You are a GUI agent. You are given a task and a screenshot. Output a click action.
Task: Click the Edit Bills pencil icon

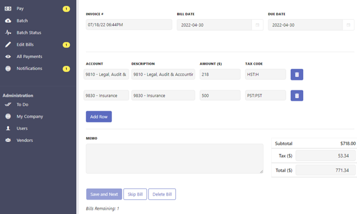[x=8, y=45]
